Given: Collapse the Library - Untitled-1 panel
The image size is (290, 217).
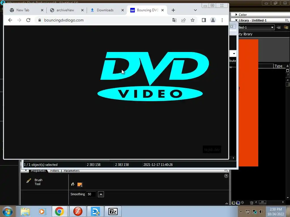Looking at the screenshot, I should [x=236, y=20].
